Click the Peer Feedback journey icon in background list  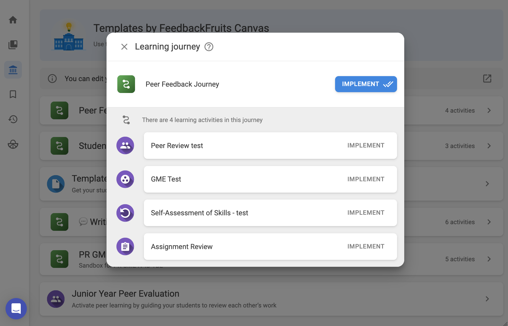coord(59,110)
